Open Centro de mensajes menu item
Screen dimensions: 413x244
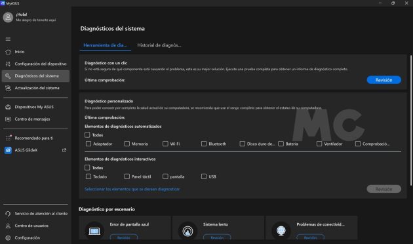pyautogui.click(x=35, y=119)
